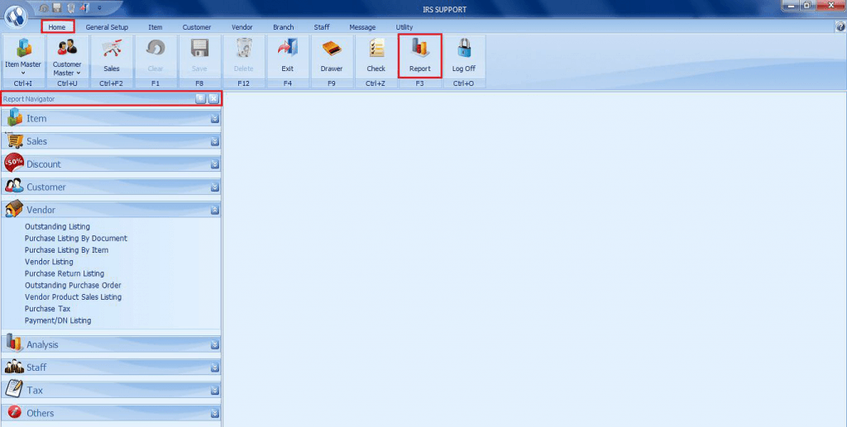Expand the Others report category chevron

(215, 413)
